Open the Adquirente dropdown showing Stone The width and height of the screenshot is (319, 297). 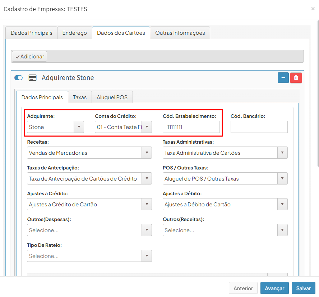79,126
